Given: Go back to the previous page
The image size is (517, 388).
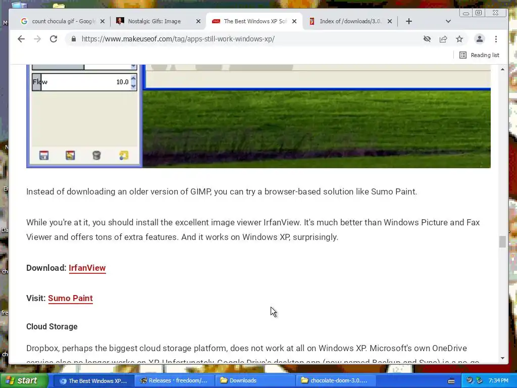Looking at the screenshot, I should [x=21, y=39].
